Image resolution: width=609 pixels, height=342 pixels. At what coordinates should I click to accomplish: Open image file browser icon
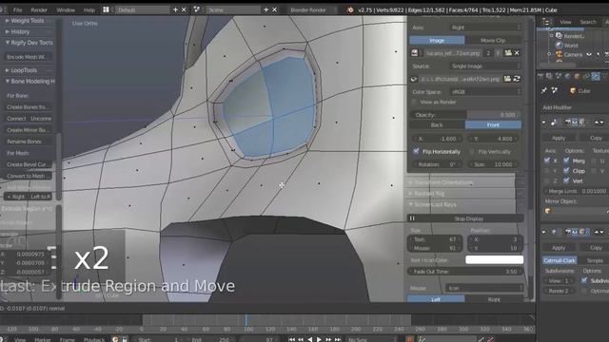508,53
